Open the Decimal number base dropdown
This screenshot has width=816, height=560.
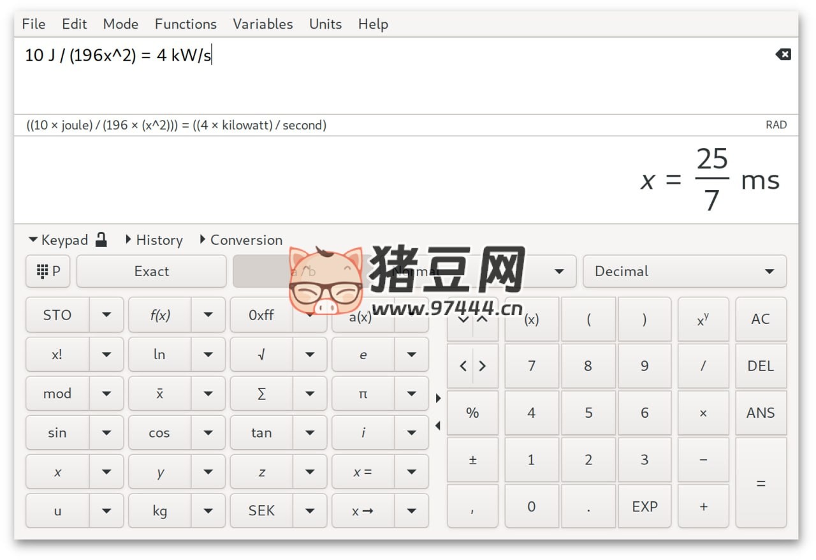point(684,272)
